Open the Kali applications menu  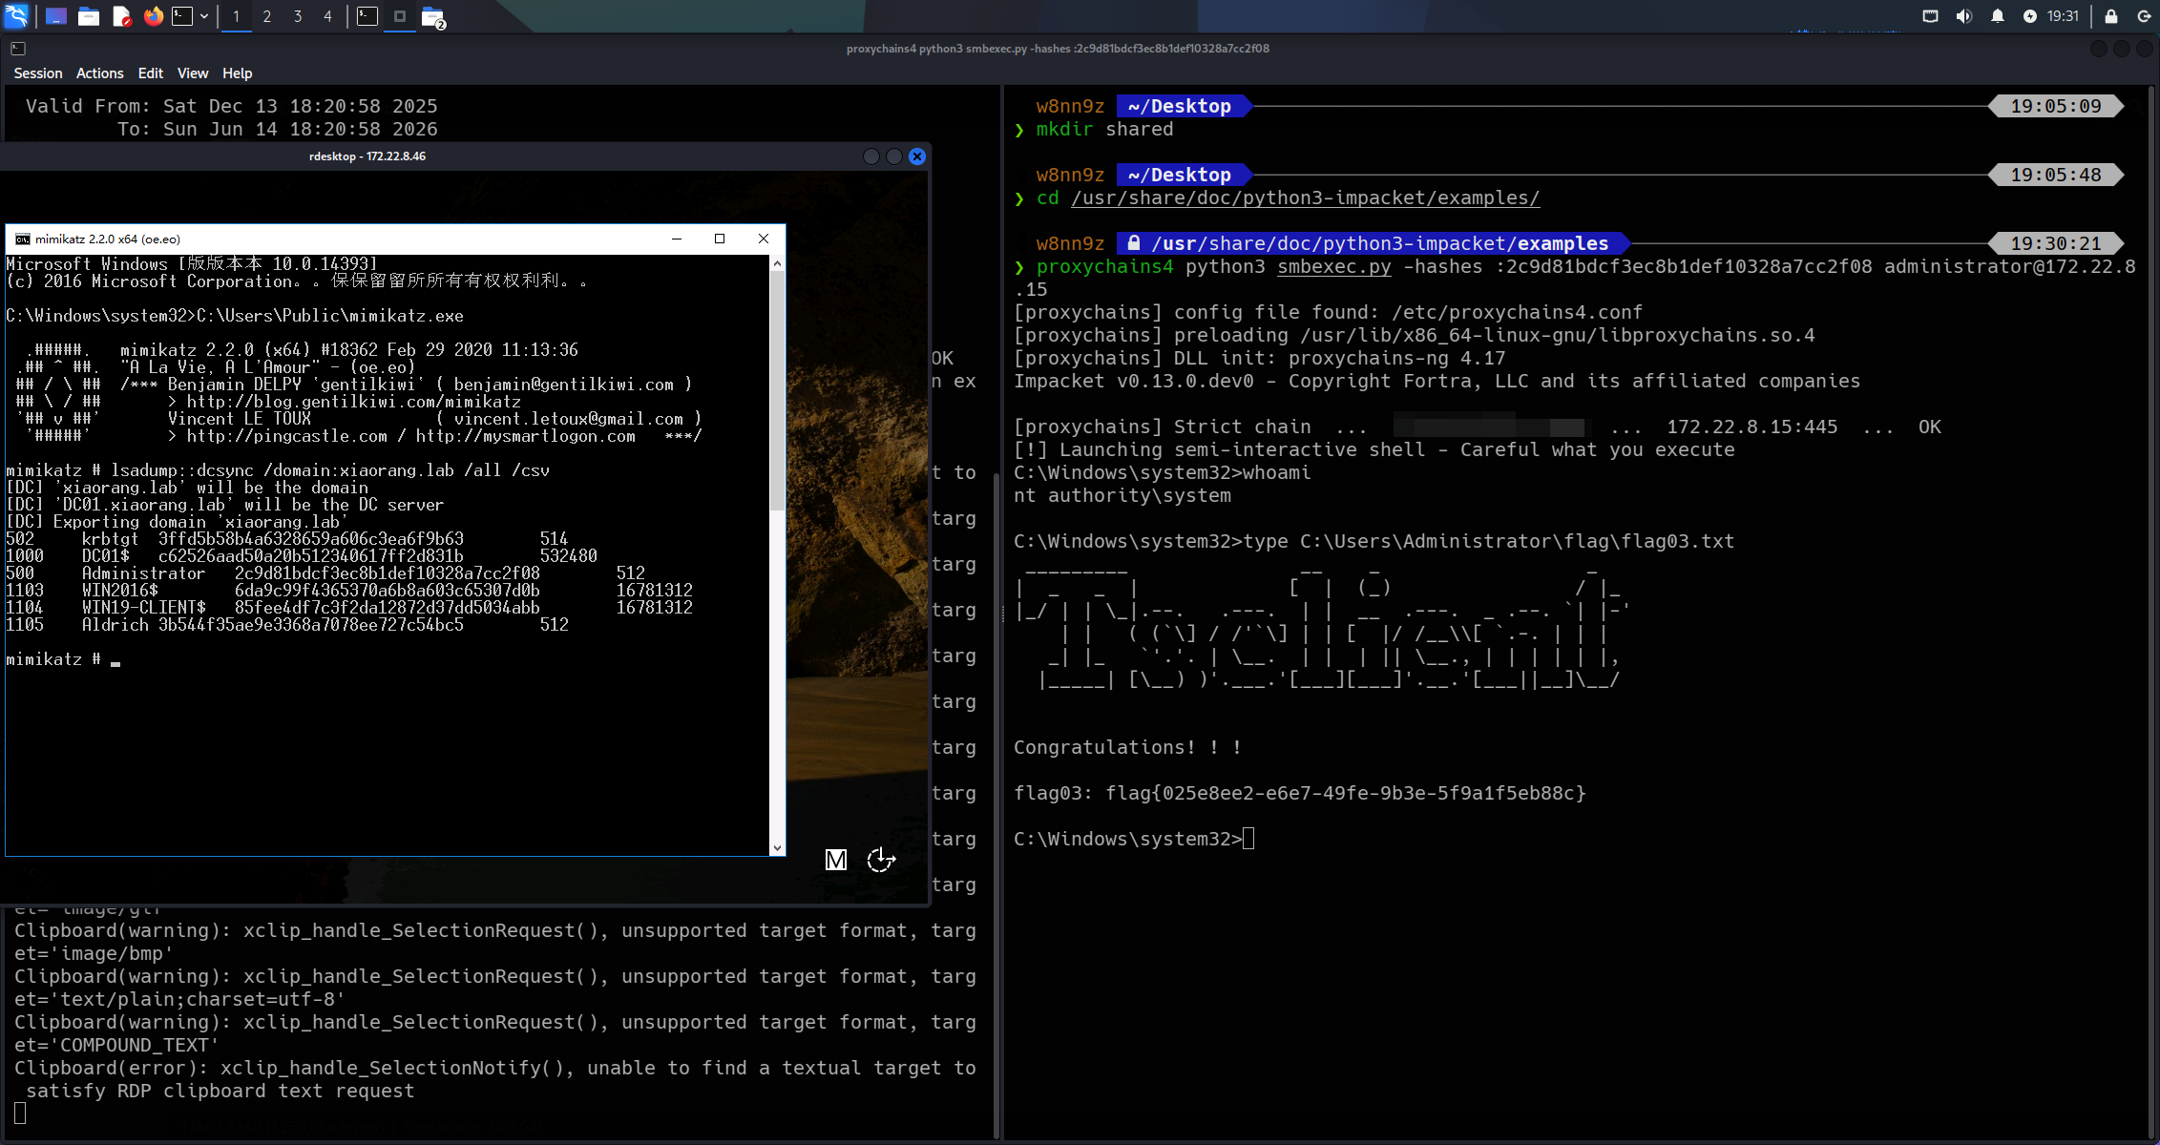[16, 16]
